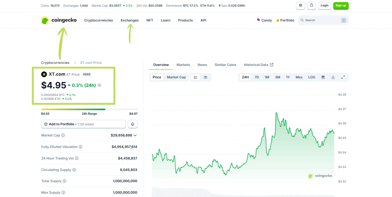
Task: Click the 0.001686 ETH value
Action: click(x=51, y=99)
